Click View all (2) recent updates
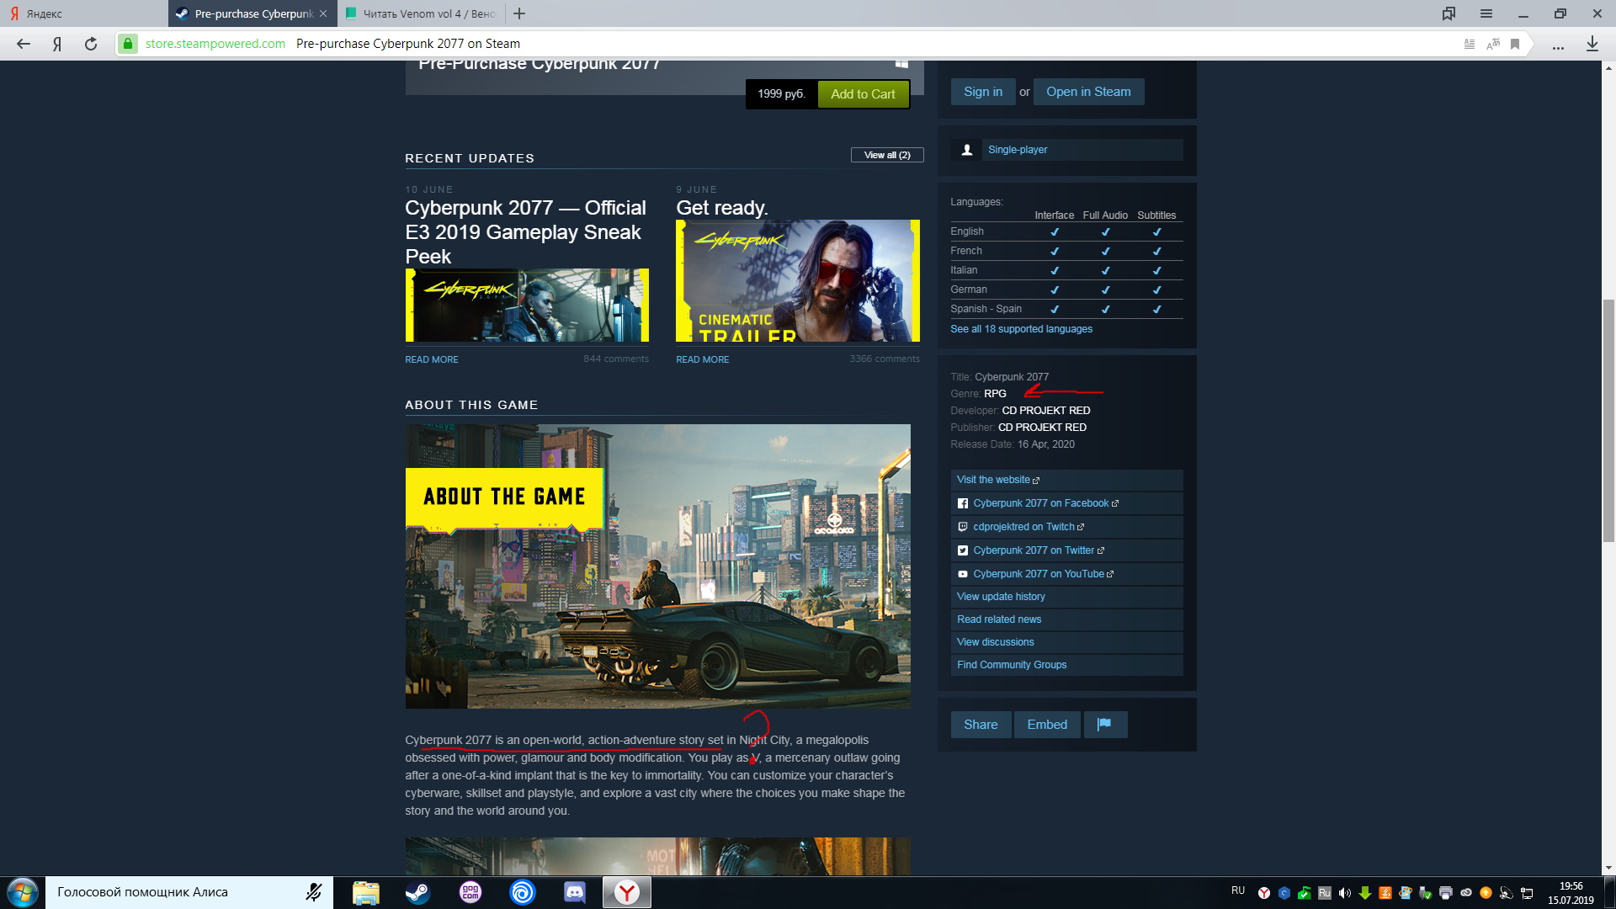Image resolution: width=1616 pixels, height=909 pixels. pyautogui.click(x=887, y=155)
